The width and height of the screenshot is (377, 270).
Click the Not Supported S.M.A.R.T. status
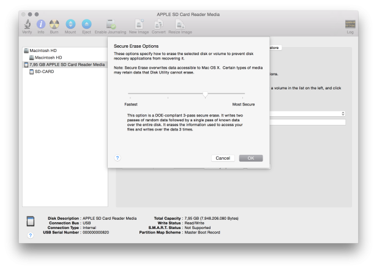[x=198, y=228]
